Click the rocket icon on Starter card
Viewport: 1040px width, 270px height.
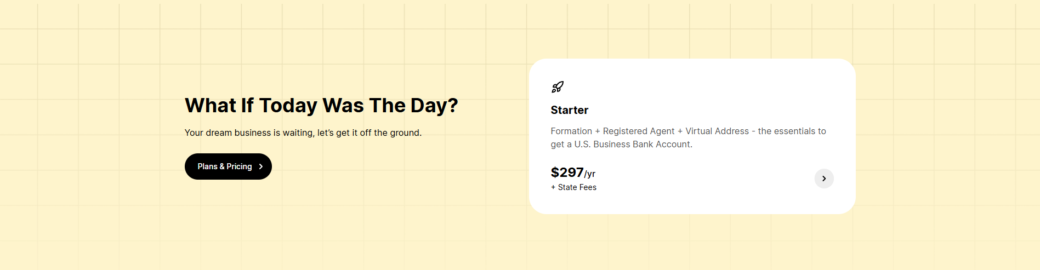[558, 87]
